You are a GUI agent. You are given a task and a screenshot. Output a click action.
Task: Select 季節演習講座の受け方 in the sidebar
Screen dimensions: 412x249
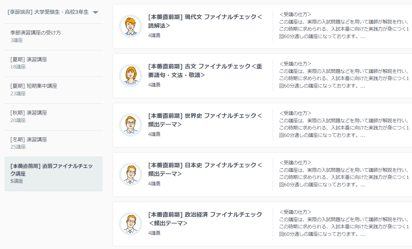[35, 33]
